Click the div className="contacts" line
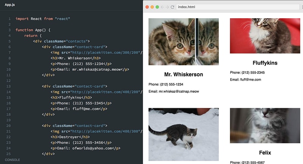This screenshot has width=303, height=164. [x=61, y=41]
